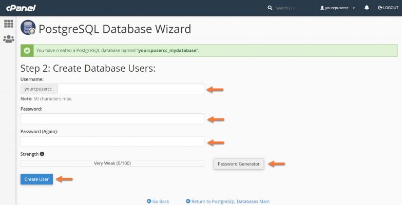Expand the caret next to yourcpusercc
402x205 pixels.
pyautogui.click(x=354, y=8)
